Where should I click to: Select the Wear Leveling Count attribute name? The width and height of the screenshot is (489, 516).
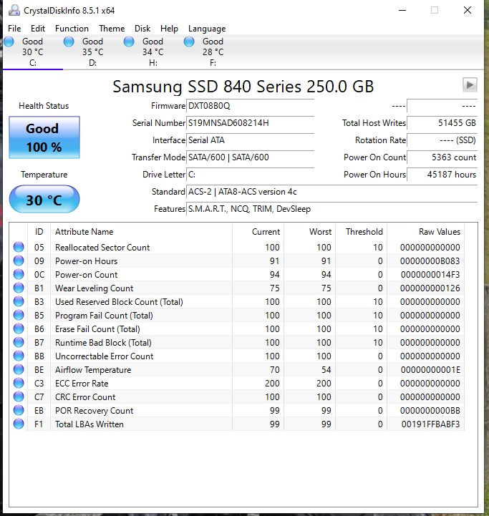point(95,288)
